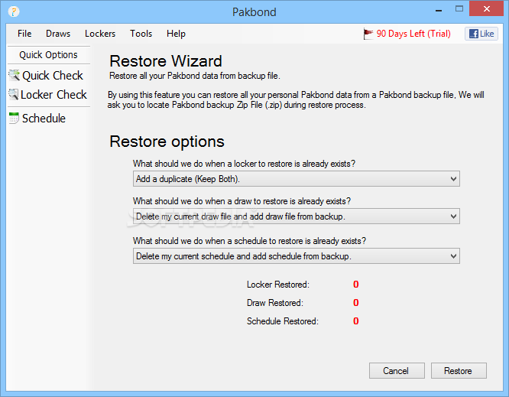This screenshot has height=397, width=509.
Task: Click the 'Locker Restored:' label
Action: click(278, 285)
